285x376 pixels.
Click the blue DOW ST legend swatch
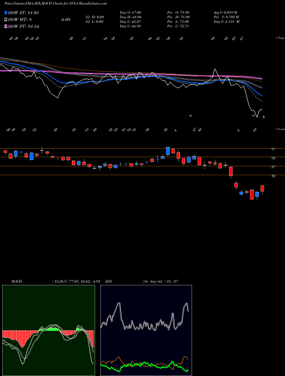point(6,13)
